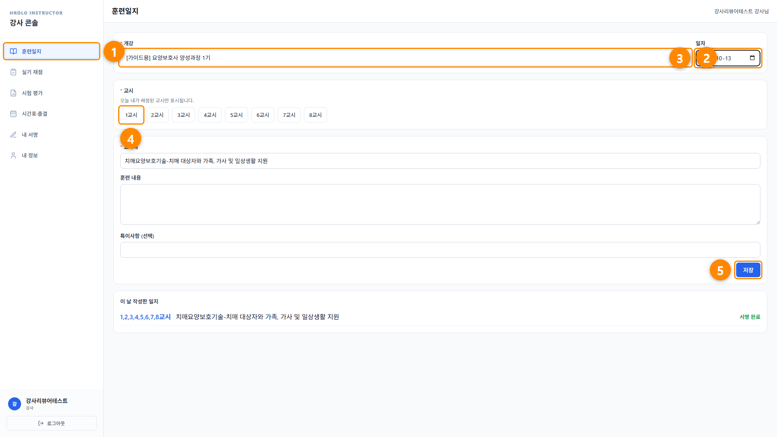
Task: Click the calendar icon beside 시간표·출결
Action: [x=13, y=114]
